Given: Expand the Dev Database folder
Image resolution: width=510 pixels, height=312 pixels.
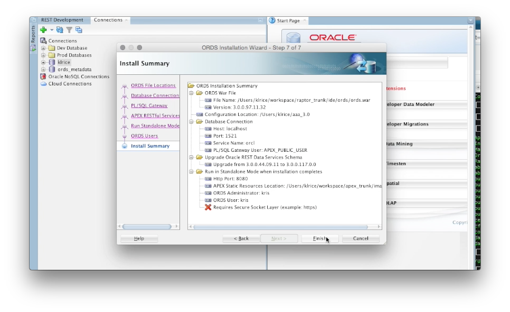Looking at the screenshot, I should tap(43, 48).
